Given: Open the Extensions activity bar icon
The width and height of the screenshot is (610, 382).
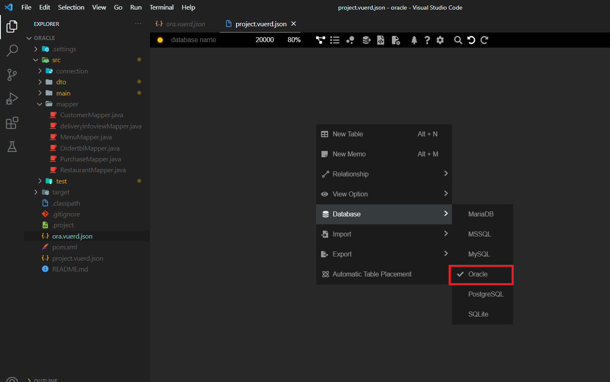Looking at the screenshot, I should coord(12,123).
